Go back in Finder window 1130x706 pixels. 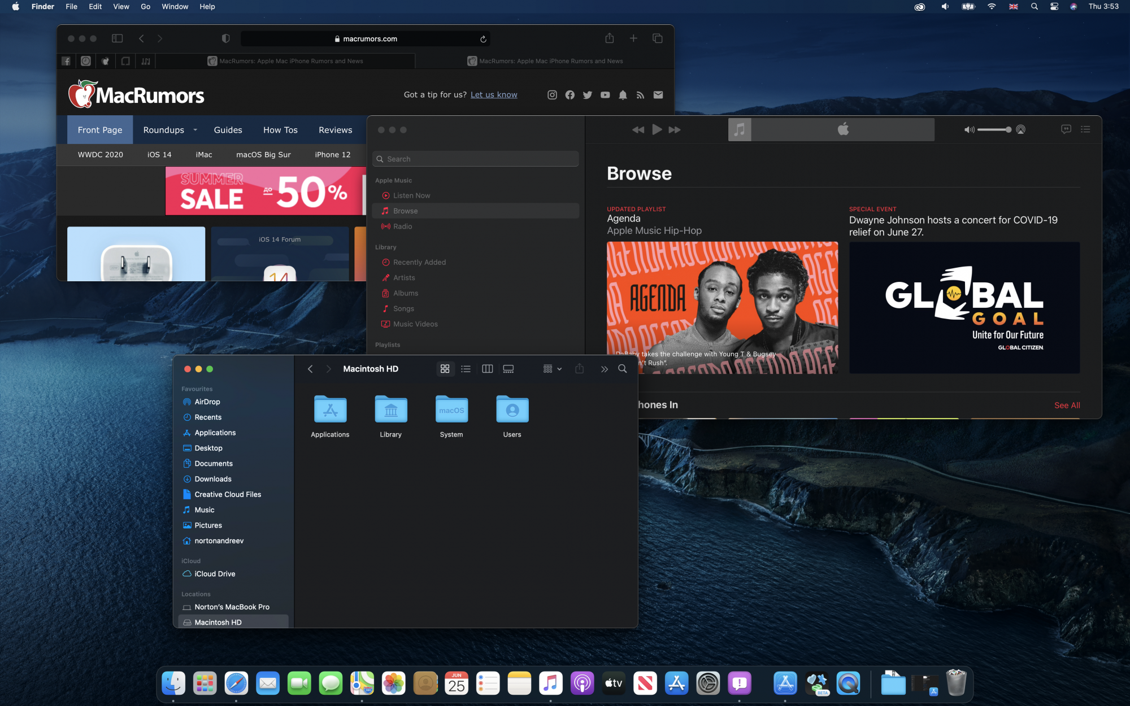(310, 369)
